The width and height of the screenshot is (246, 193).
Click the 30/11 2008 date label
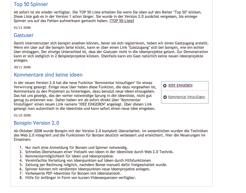[22, 67]
